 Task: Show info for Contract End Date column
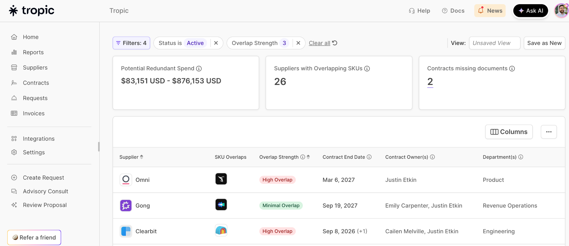click(x=369, y=157)
